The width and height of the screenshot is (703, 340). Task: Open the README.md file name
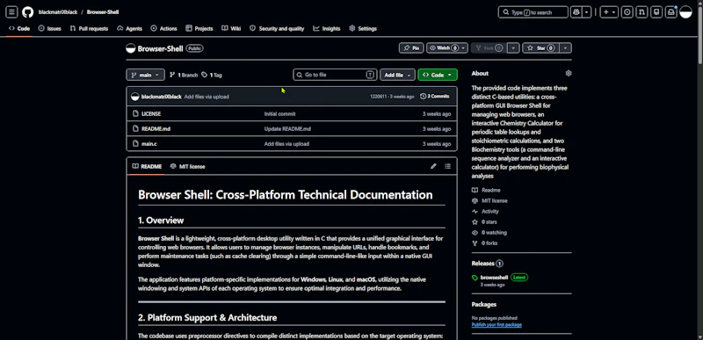[x=156, y=128]
